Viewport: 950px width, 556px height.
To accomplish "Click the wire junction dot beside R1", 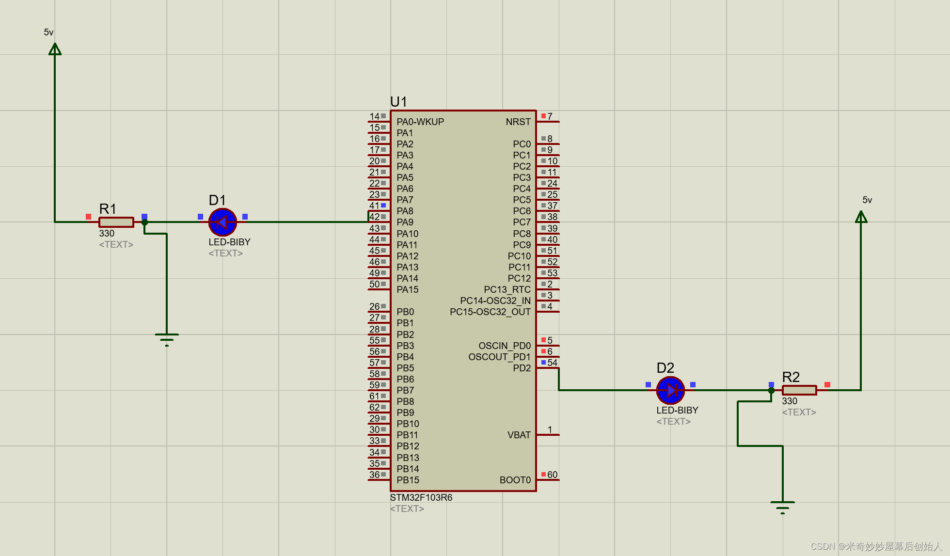I will pyautogui.click(x=144, y=222).
